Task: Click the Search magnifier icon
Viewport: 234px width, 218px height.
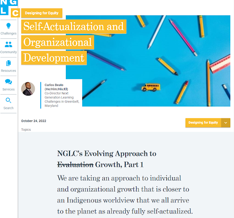Action: (x=9, y=101)
